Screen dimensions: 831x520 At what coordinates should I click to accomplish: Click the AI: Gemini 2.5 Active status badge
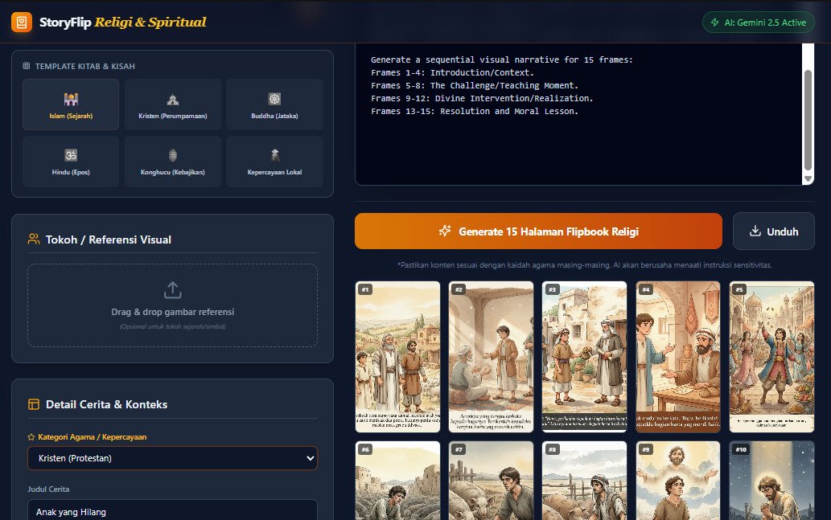(759, 23)
